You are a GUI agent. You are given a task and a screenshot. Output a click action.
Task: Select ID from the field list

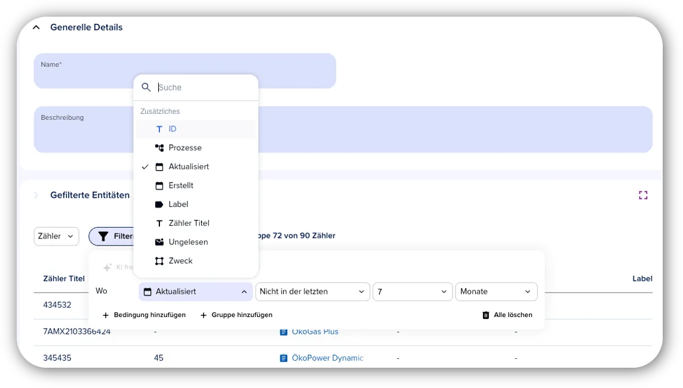(x=196, y=129)
